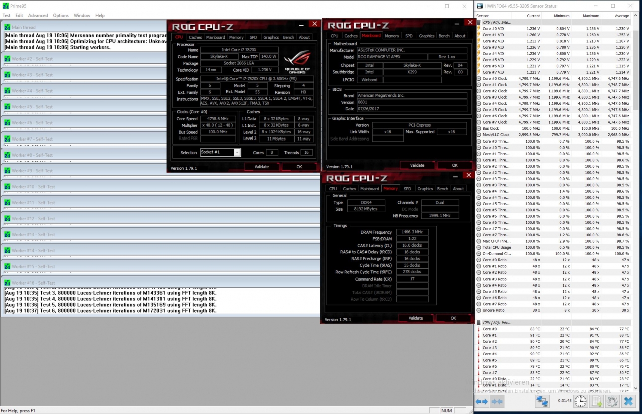This screenshot has height=414, width=642.
Task: Open the Prime95 Advanced menu
Action: point(38,16)
